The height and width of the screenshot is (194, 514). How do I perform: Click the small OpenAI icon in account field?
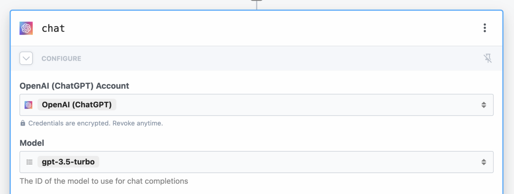(x=29, y=105)
